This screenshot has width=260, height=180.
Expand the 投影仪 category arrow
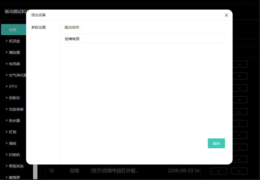(7, 98)
